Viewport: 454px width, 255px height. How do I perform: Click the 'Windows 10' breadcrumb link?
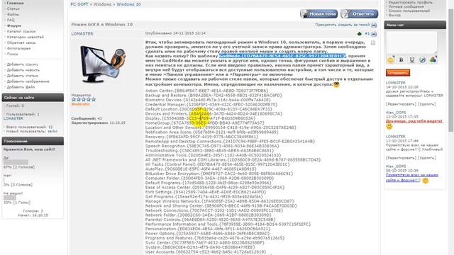(x=128, y=4)
